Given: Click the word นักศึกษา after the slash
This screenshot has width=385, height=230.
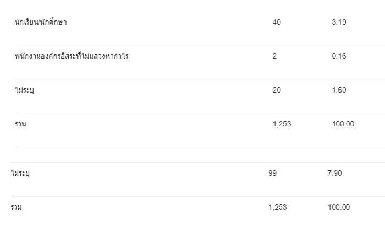Looking at the screenshot, I should click(54, 22).
